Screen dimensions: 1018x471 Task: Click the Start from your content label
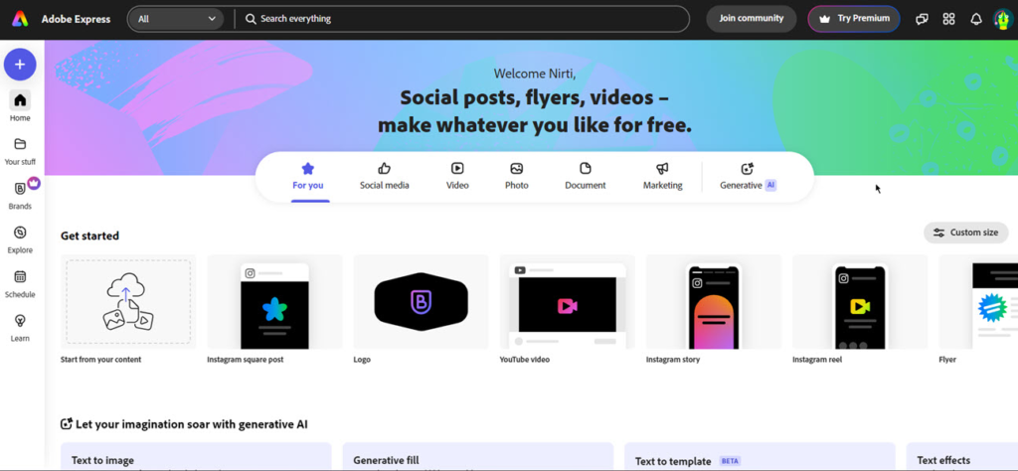pyautogui.click(x=100, y=360)
